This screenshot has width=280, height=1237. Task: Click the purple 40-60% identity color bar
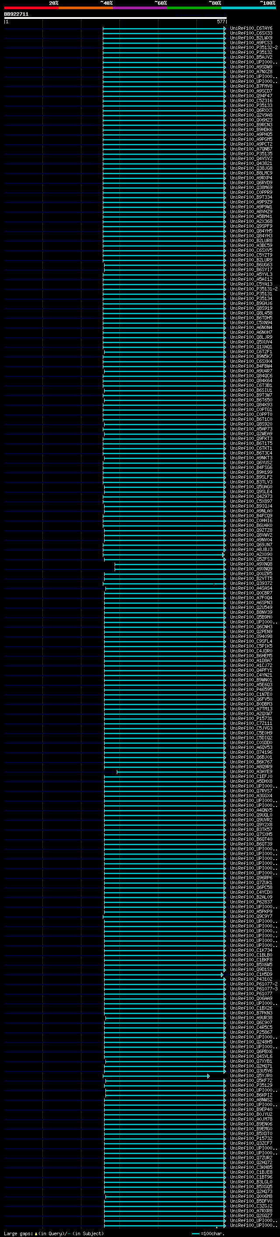tap(140, 8)
